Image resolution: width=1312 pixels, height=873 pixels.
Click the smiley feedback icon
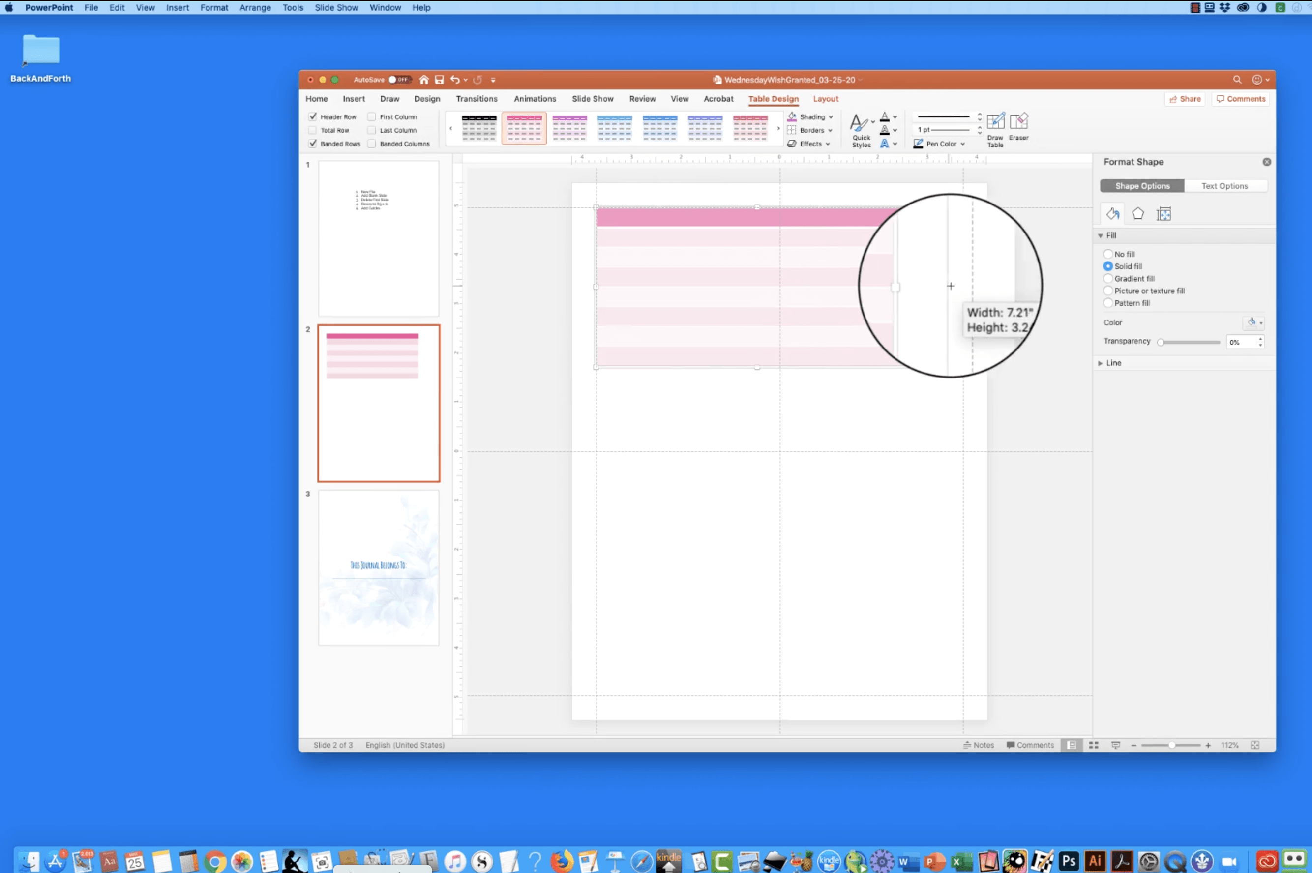[1256, 80]
